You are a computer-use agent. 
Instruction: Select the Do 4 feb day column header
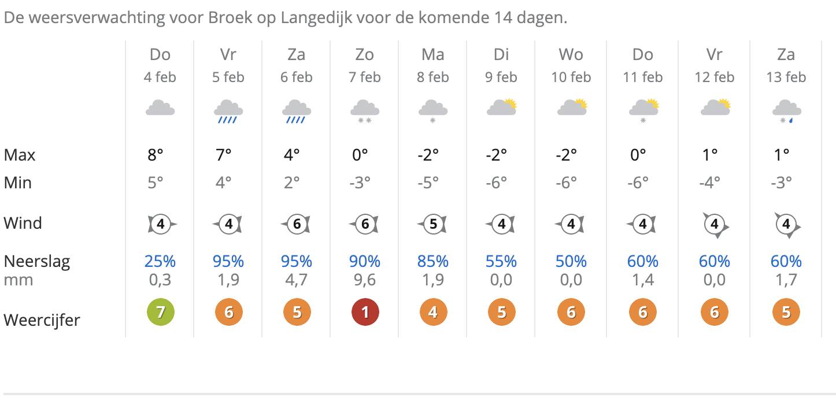[160, 65]
